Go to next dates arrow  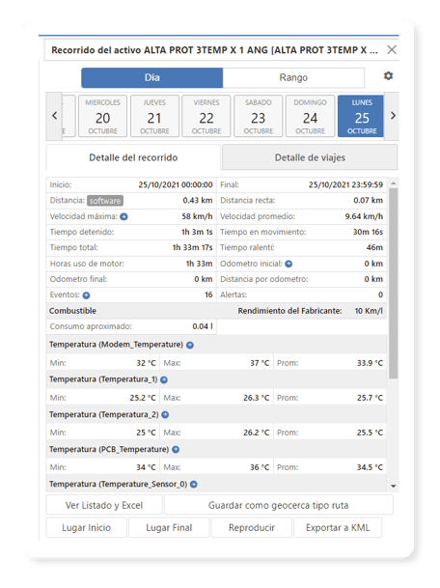coord(393,116)
